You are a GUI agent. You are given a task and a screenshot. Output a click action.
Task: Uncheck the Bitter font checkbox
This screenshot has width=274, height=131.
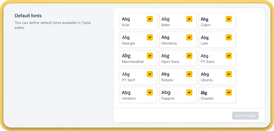point(189,19)
